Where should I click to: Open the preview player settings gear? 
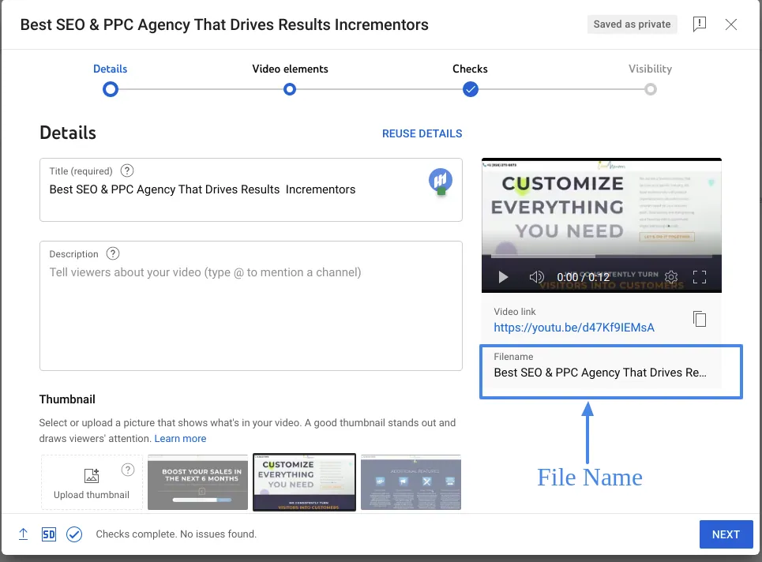pyautogui.click(x=671, y=277)
